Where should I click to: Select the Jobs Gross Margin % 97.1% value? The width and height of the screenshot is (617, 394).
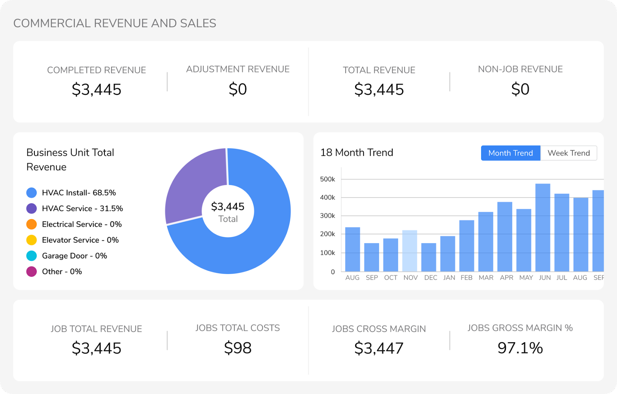coord(520,348)
